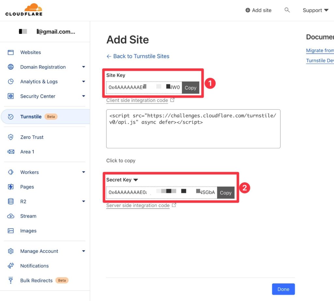Copy the Site Key
This screenshot has width=334, height=301.
click(190, 87)
